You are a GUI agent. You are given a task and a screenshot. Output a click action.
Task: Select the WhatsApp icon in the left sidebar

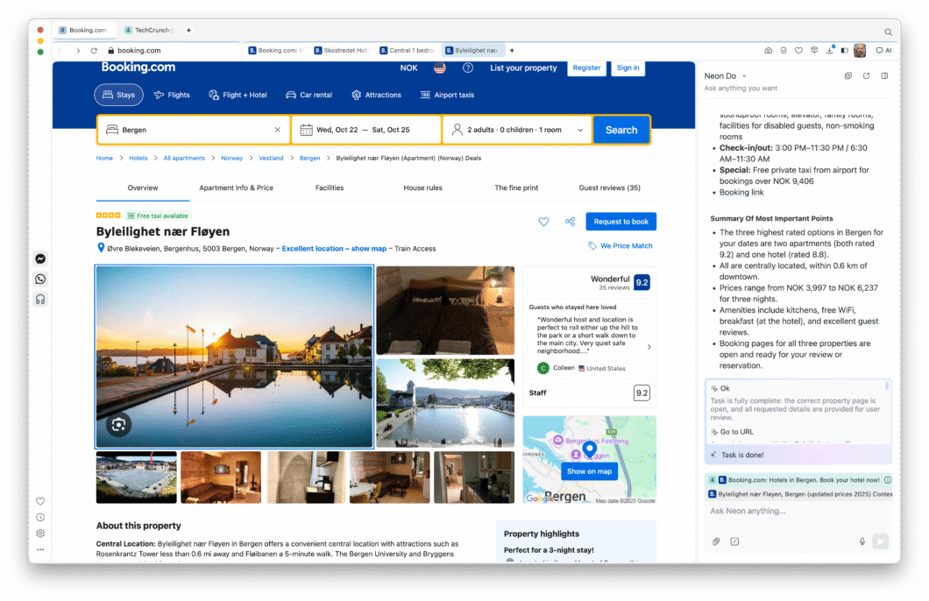click(40, 279)
